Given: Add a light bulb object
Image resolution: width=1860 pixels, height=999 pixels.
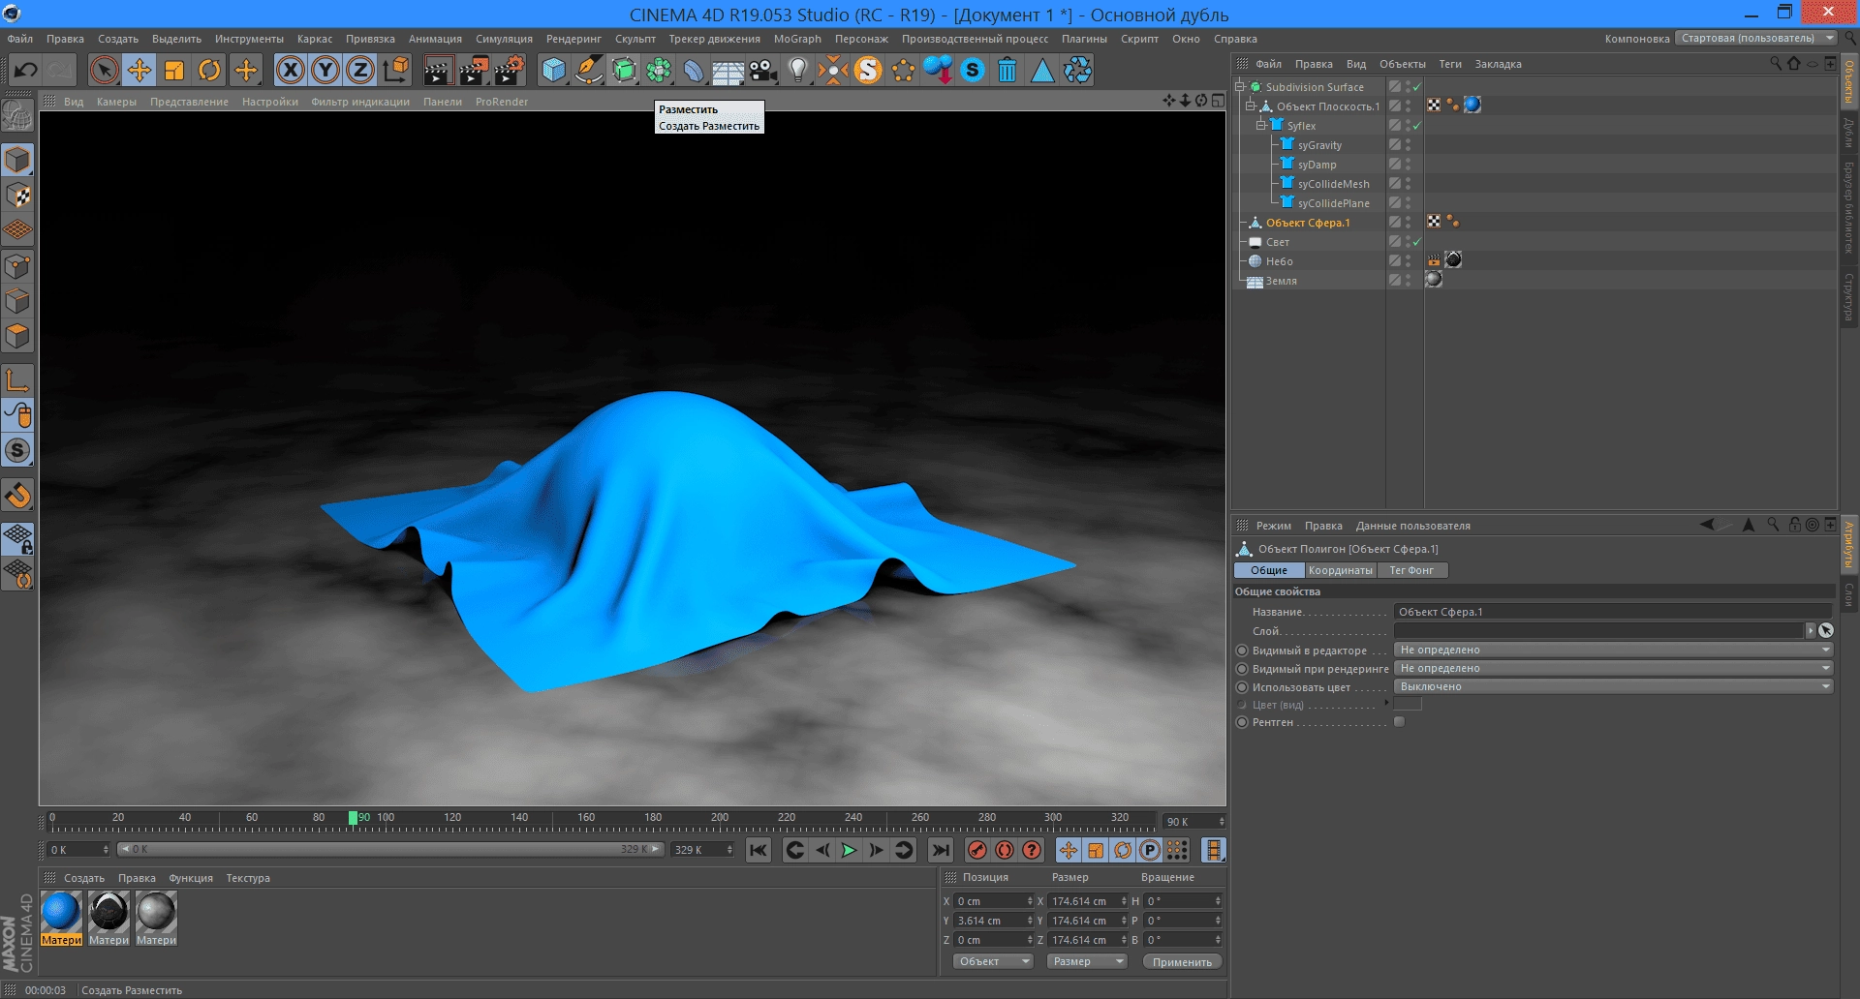Looking at the screenshot, I should pos(798,70).
